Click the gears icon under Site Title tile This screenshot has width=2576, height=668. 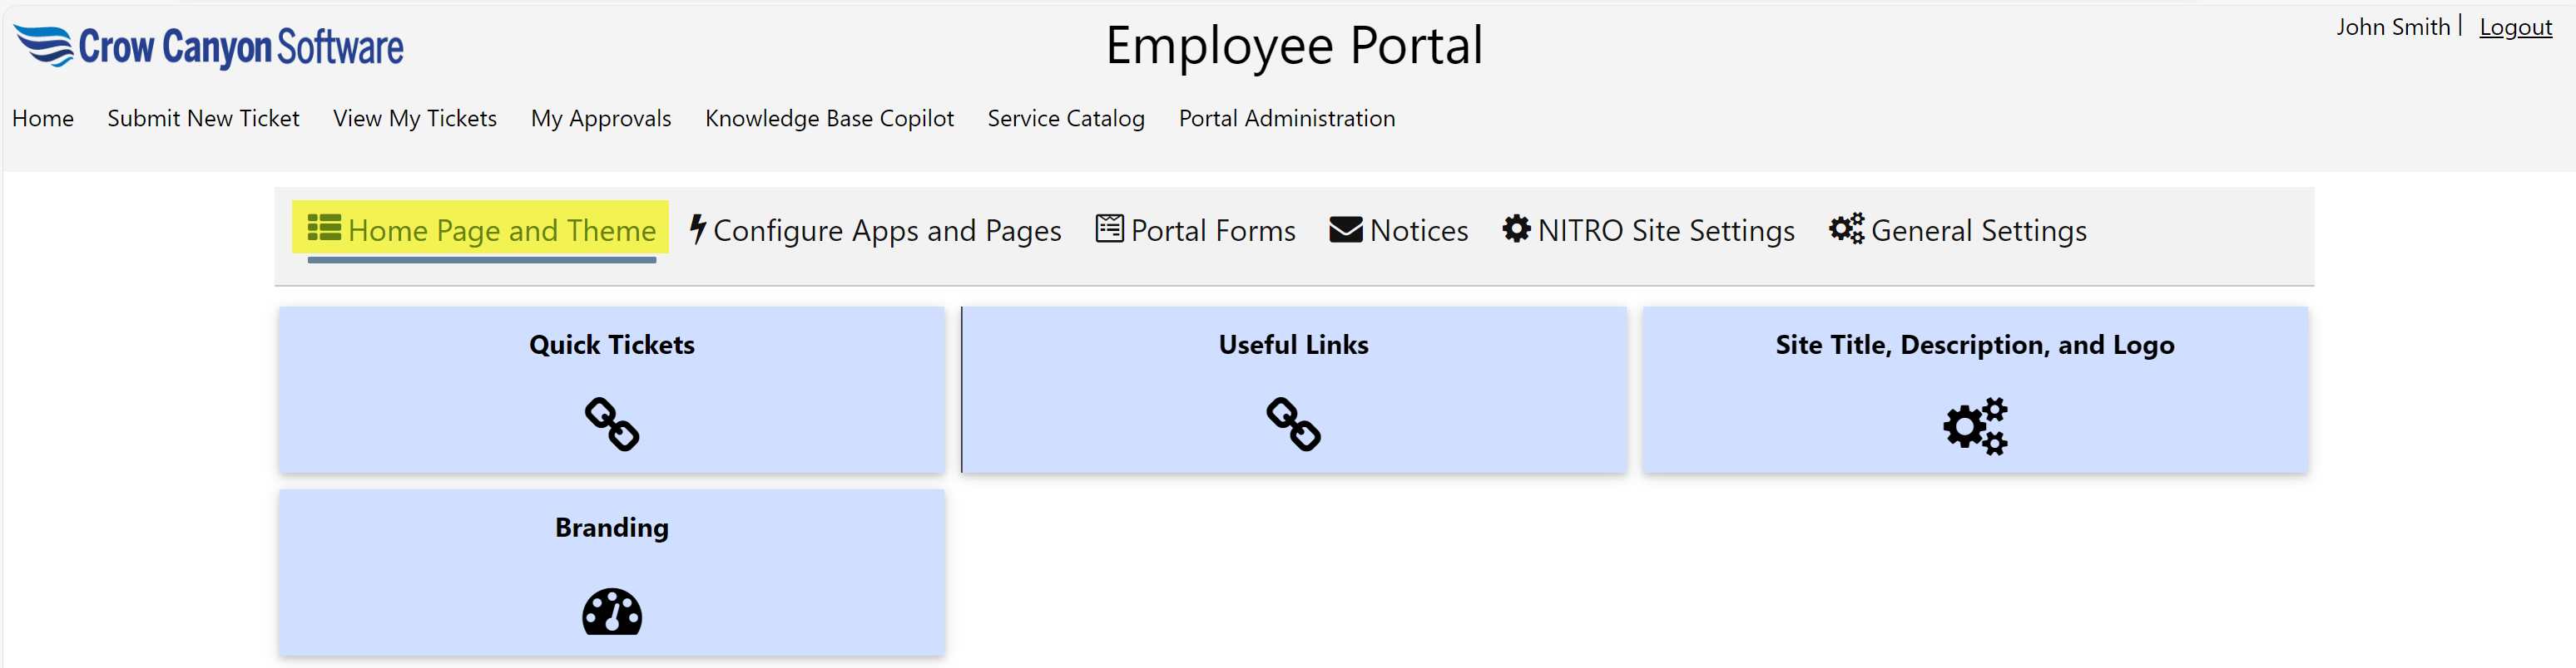1974,426
